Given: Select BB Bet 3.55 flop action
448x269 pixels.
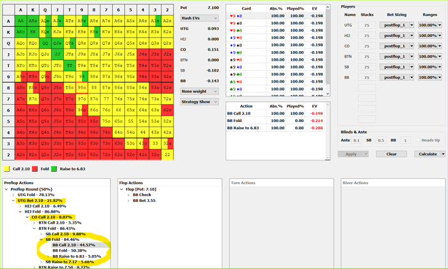Looking at the screenshot, I should [144, 201].
